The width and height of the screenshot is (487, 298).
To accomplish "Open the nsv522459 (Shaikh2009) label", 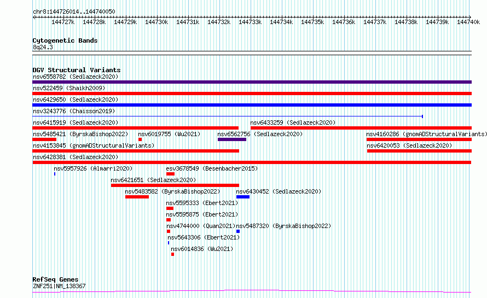I will tap(69, 88).
